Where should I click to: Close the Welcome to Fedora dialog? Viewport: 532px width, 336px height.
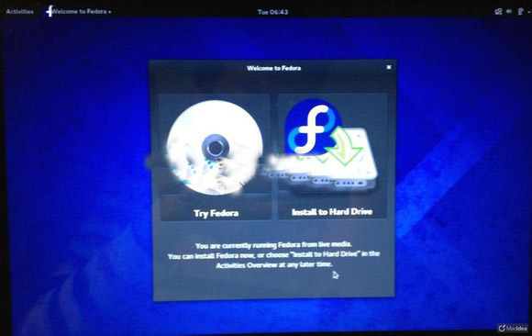click(389, 67)
